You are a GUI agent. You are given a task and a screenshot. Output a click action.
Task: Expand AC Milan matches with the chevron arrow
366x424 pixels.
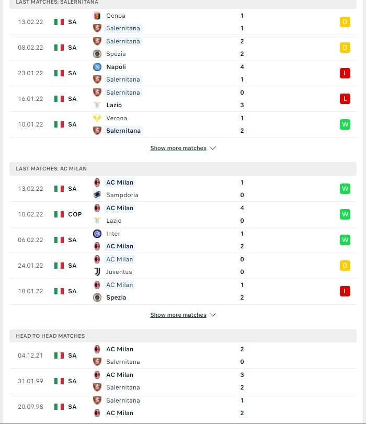coord(213,315)
